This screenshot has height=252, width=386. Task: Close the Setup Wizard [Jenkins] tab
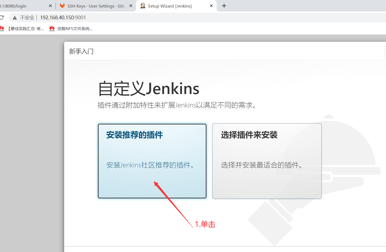coord(211,6)
